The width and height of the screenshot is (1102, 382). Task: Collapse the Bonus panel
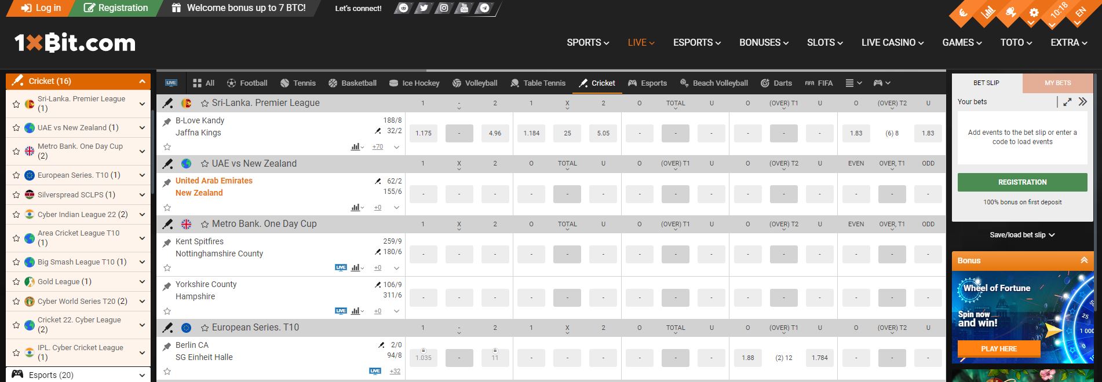pos(1083,260)
